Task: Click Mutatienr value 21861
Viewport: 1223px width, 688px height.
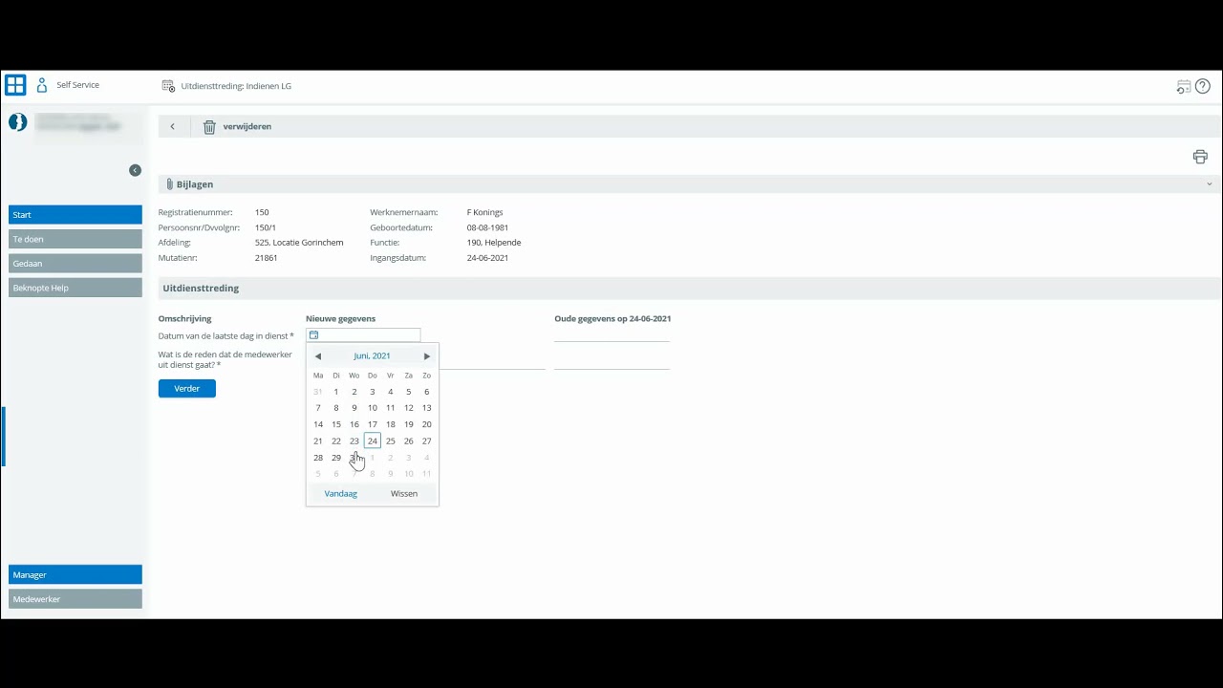Action: tap(267, 258)
